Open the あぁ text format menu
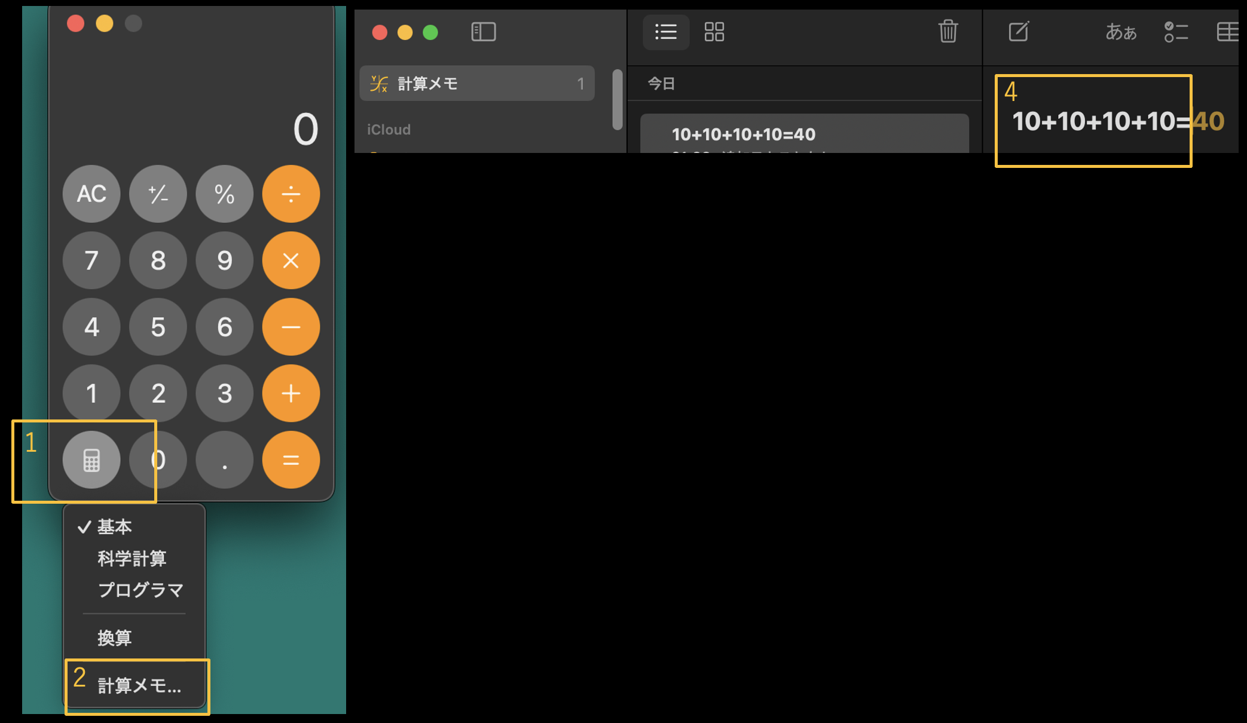1247x723 pixels. tap(1120, 32)
